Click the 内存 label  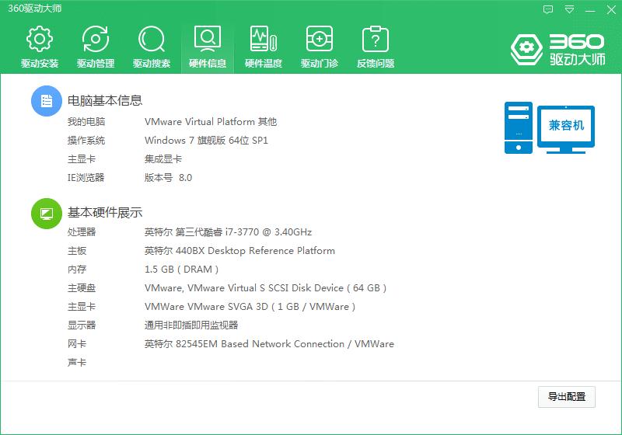tap(76, 270)
